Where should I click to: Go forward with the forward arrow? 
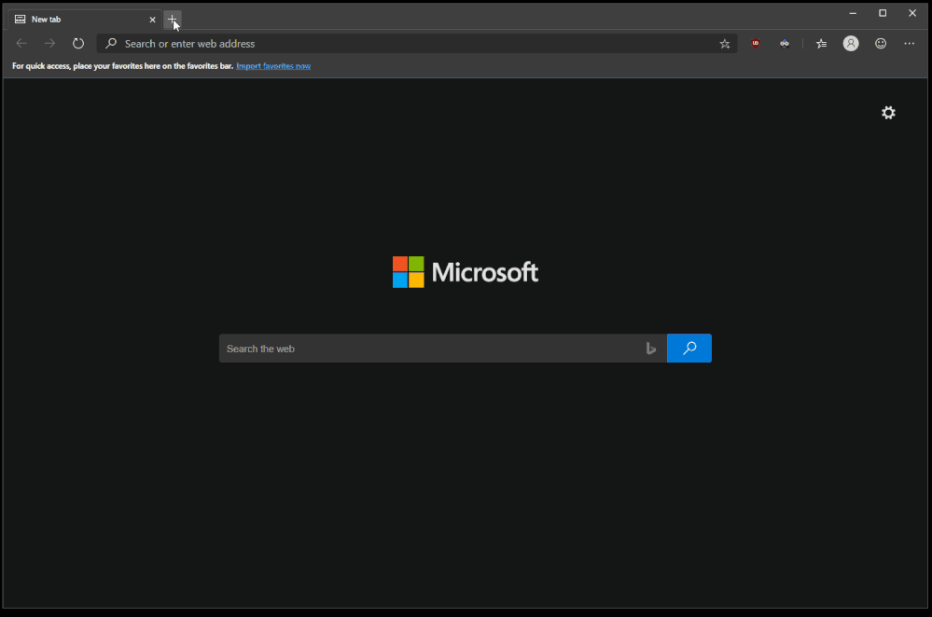[50, 44]
